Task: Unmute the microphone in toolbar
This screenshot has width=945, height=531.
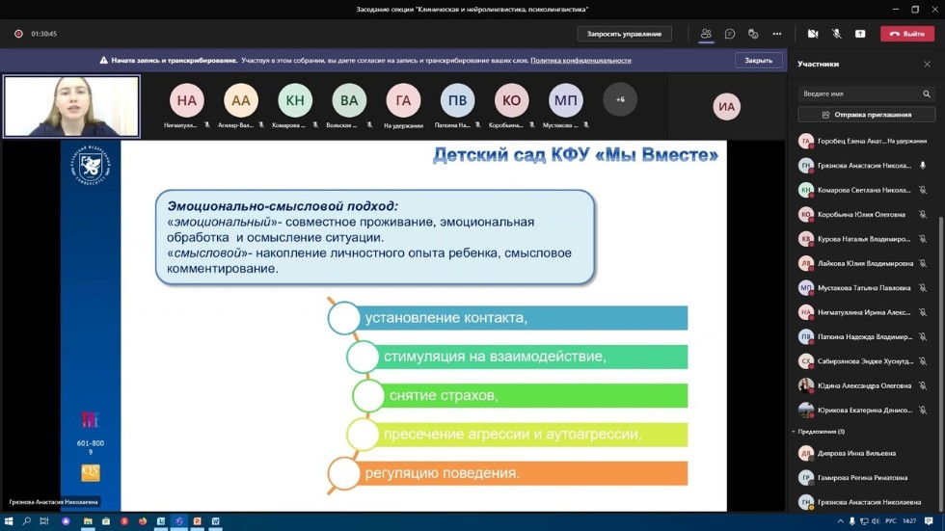Action: click(x=836, y=34)
